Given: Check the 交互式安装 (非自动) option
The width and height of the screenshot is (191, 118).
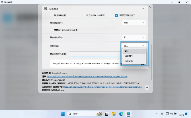Looking at the screenshot, I should tap(84, 15).
